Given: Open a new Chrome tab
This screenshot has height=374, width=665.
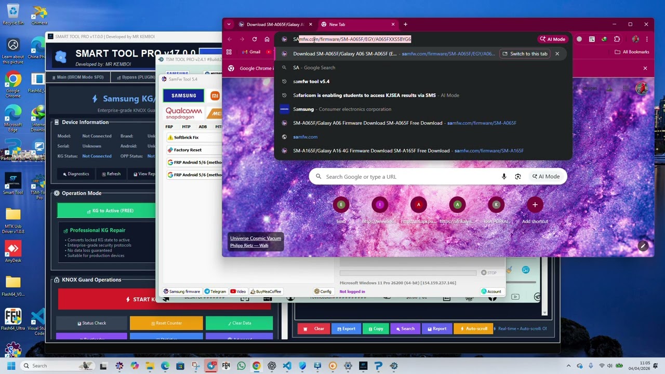Looking at the screenshot, I should click(x=405, y=24).
